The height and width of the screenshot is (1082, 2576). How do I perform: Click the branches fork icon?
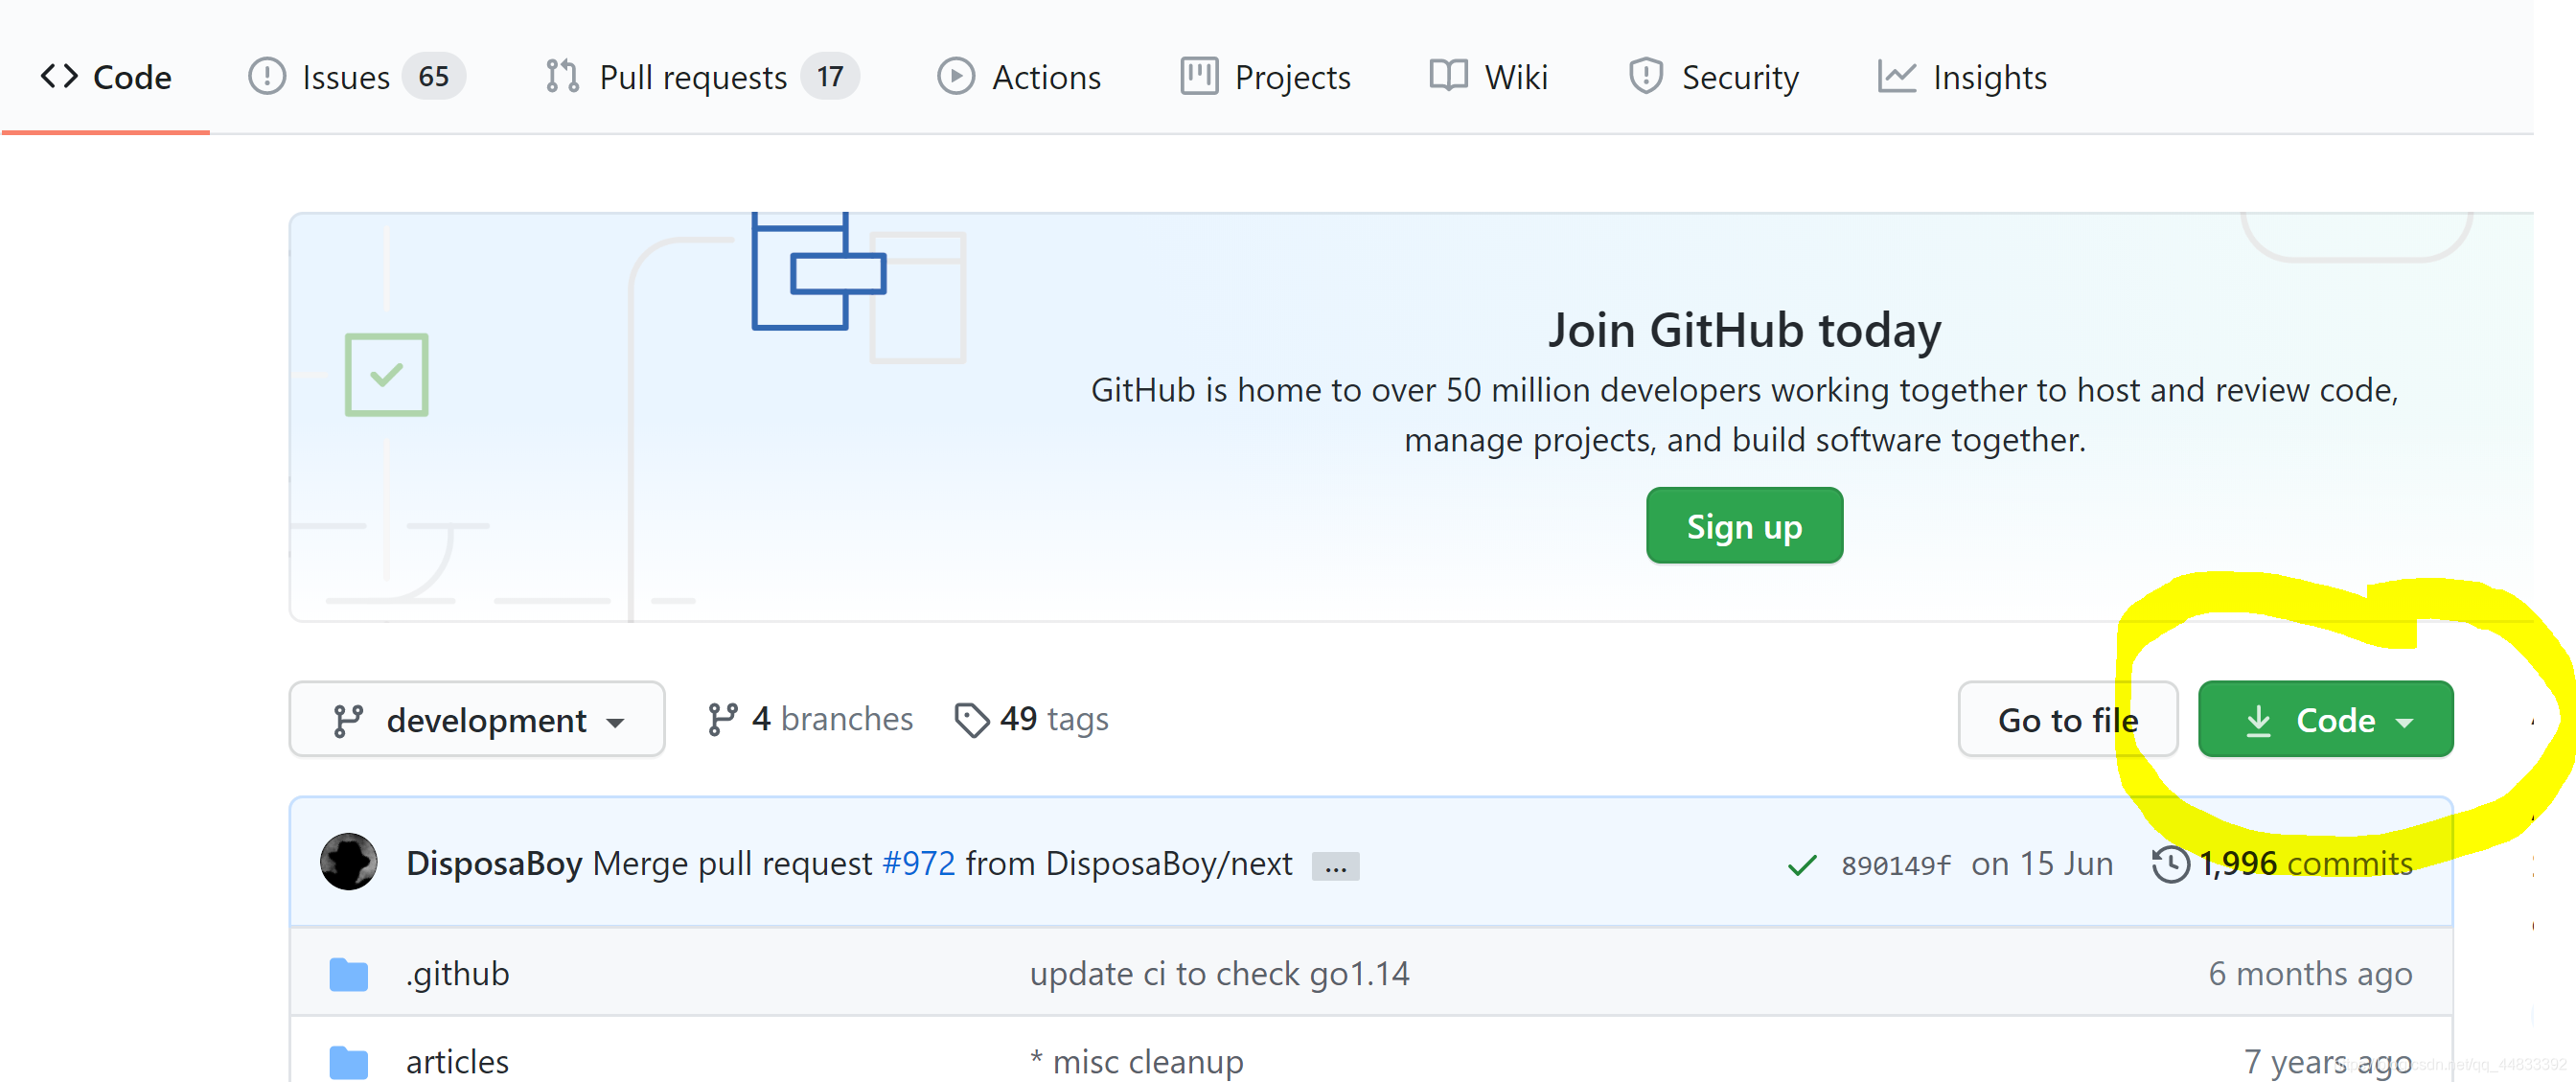point(723,720)
